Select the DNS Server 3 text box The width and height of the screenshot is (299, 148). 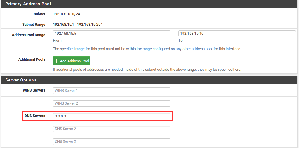click(x=111, y=142)
